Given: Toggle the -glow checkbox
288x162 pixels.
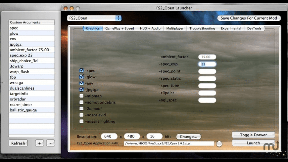Looking at the screenshot, I should (x=81, y=77).
